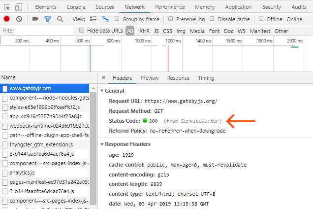This screenshot has height=209, width=313.
Task: Switch to the Console tab
Action: (x=76, y=7)
